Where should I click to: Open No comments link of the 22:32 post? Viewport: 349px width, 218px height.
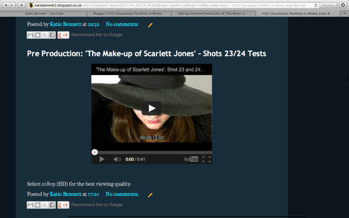click(x=122, y=24)
